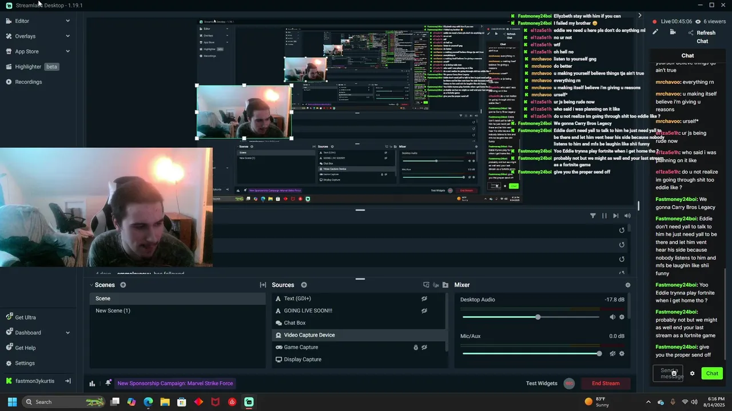Image resolution: width=732 pixels, height=411 pixels.
Task: Click the camera clip icon near Live timer
Action: pyautogui.click(x=673, y=32)
